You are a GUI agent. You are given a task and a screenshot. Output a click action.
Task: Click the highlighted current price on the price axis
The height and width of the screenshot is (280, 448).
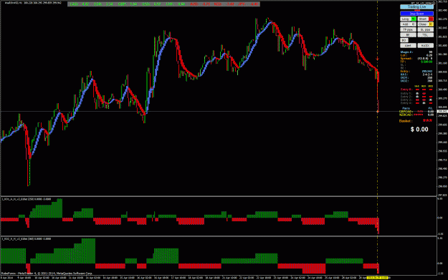(x=442, y=111)
